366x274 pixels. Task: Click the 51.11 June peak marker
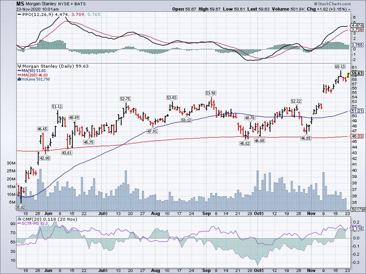[57, 107]
